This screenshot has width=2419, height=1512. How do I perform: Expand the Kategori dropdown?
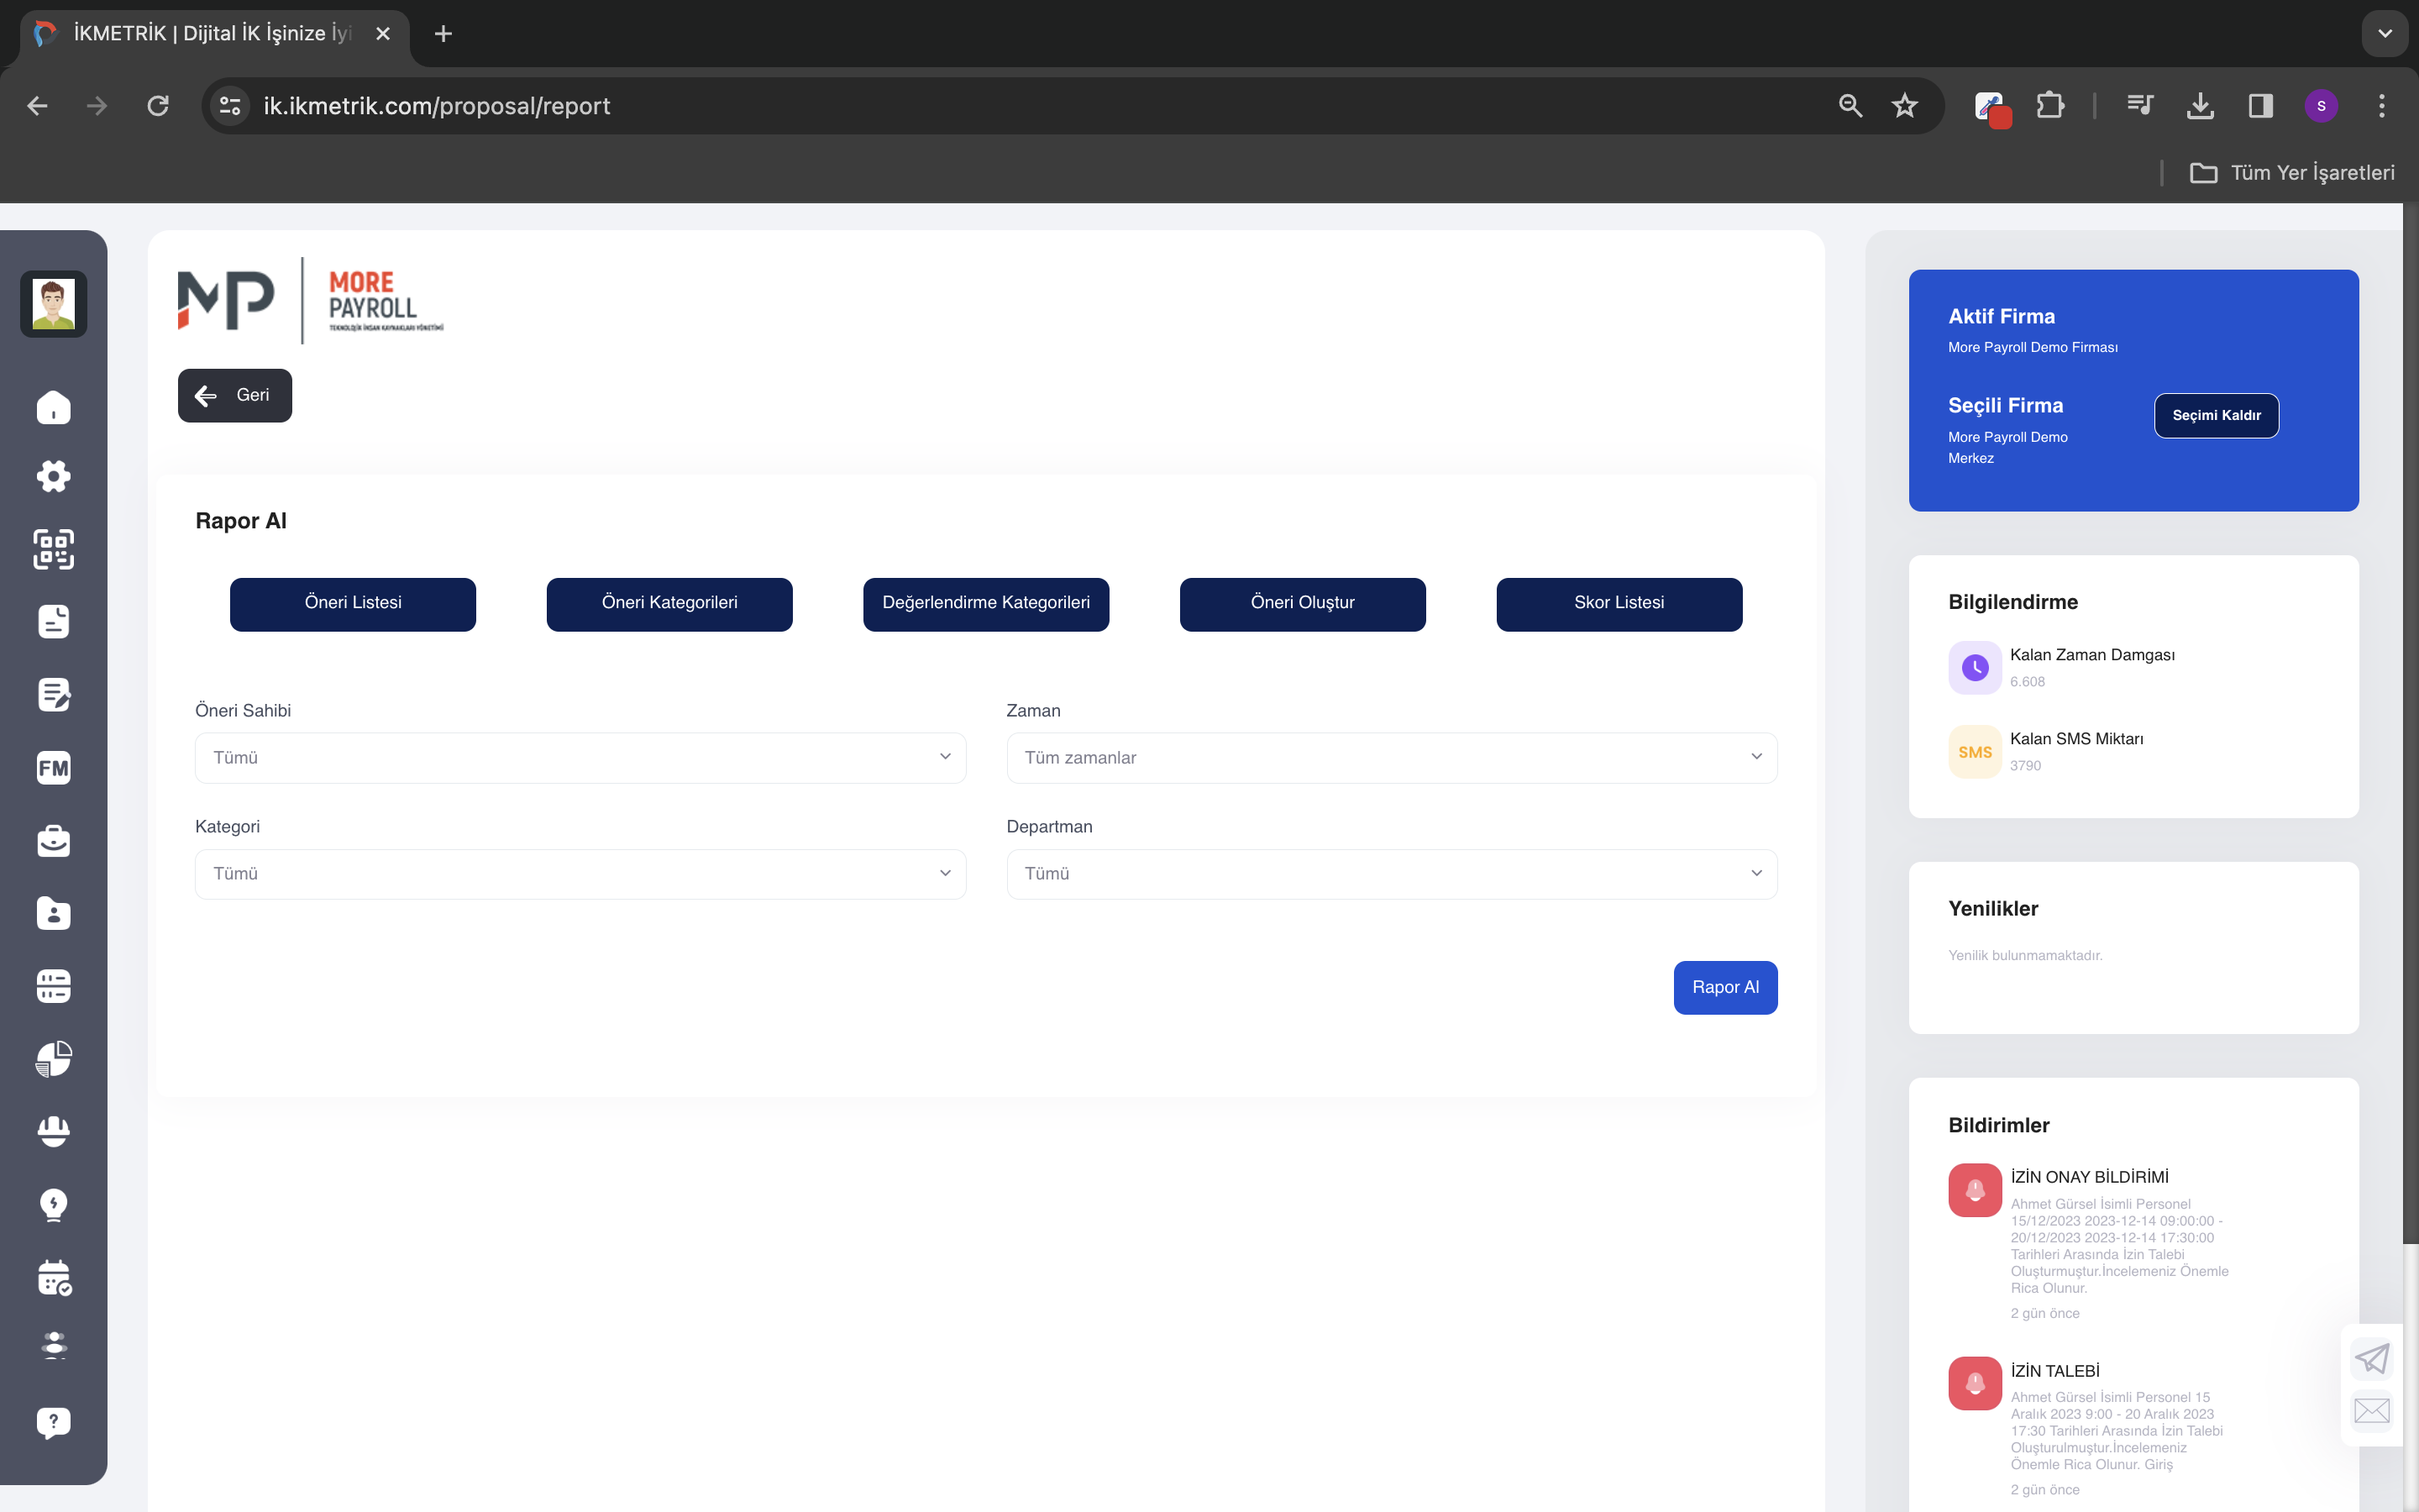[x=580, y=874]
